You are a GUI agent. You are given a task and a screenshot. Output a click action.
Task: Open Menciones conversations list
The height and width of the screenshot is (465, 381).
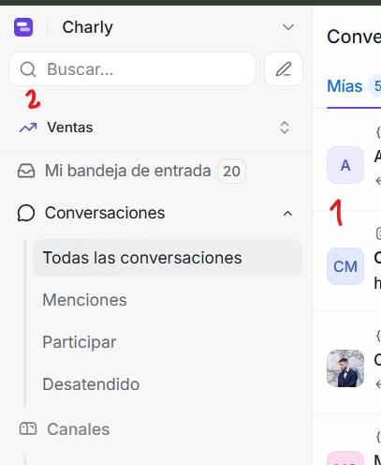(x=84, y=300)
